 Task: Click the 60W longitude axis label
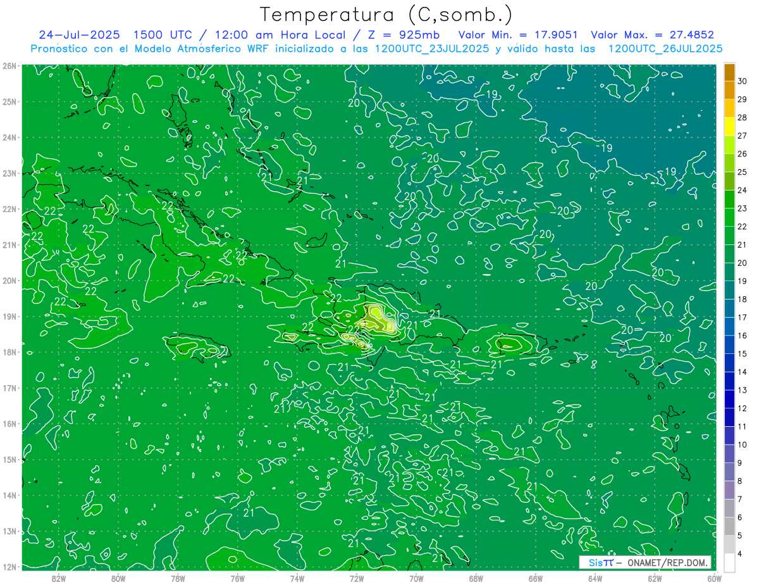[714, 578]
